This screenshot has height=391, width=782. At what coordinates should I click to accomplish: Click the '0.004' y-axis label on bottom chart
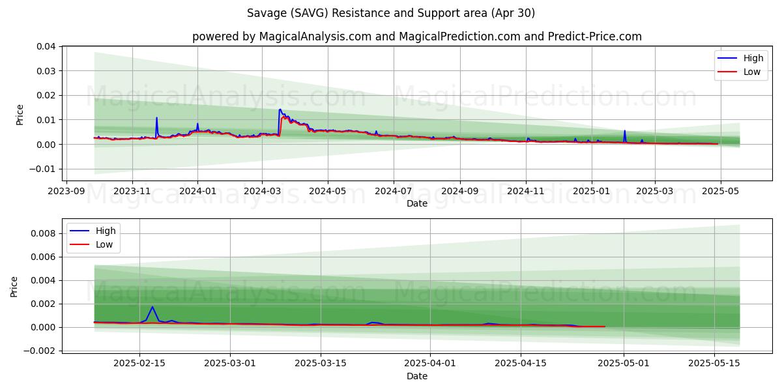[44, 280]
